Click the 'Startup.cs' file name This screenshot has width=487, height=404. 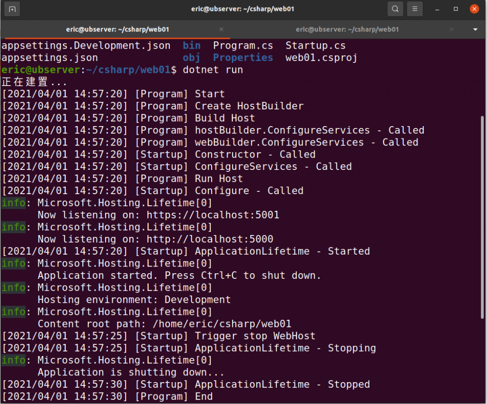(316, 46)
